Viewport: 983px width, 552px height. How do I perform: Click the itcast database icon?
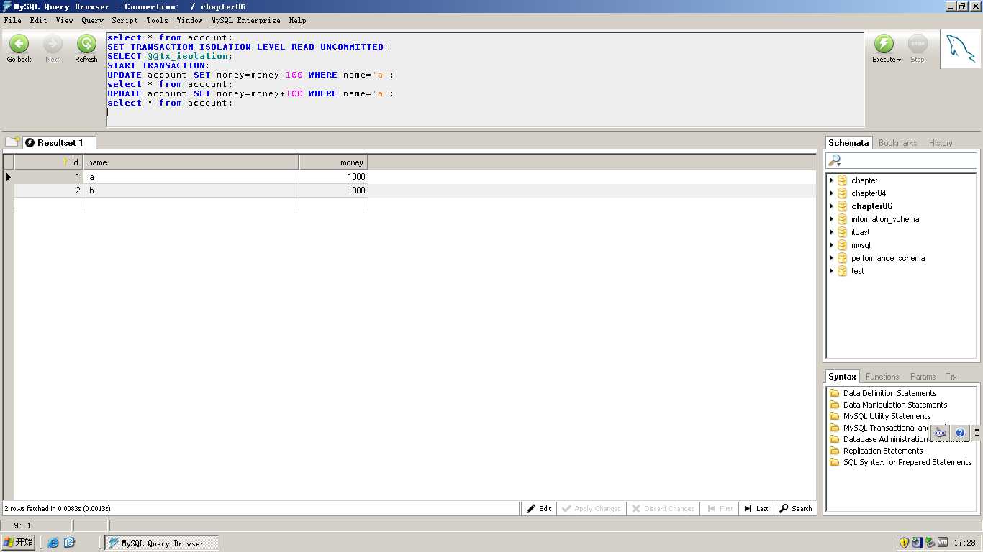pos(842,232)
